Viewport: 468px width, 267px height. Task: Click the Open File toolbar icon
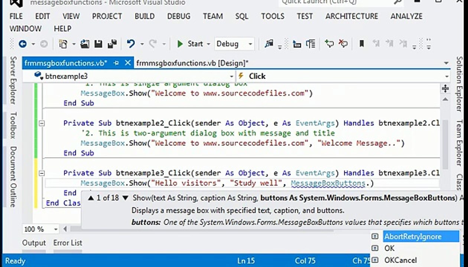point(85,44)
